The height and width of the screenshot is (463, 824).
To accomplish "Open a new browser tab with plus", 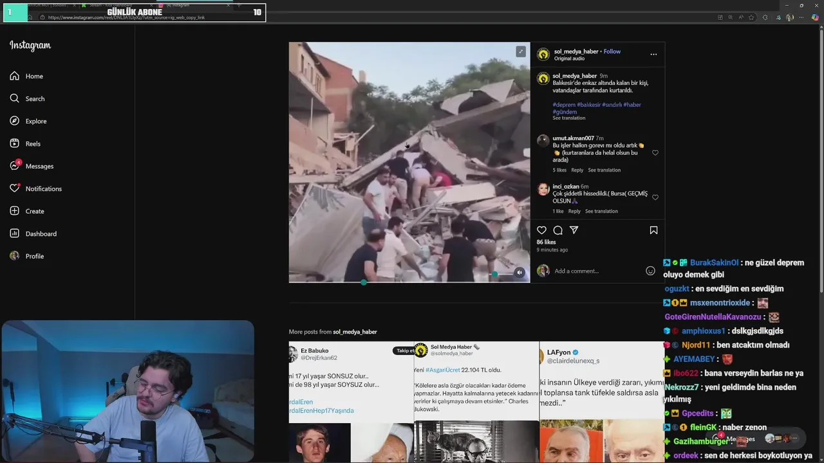I will (239, 5).
